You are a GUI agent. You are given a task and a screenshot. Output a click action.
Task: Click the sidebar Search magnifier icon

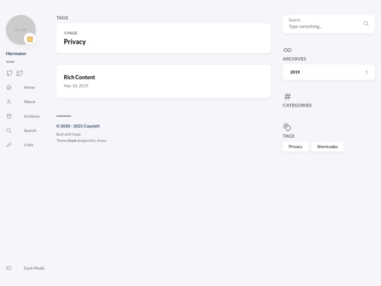9,131
